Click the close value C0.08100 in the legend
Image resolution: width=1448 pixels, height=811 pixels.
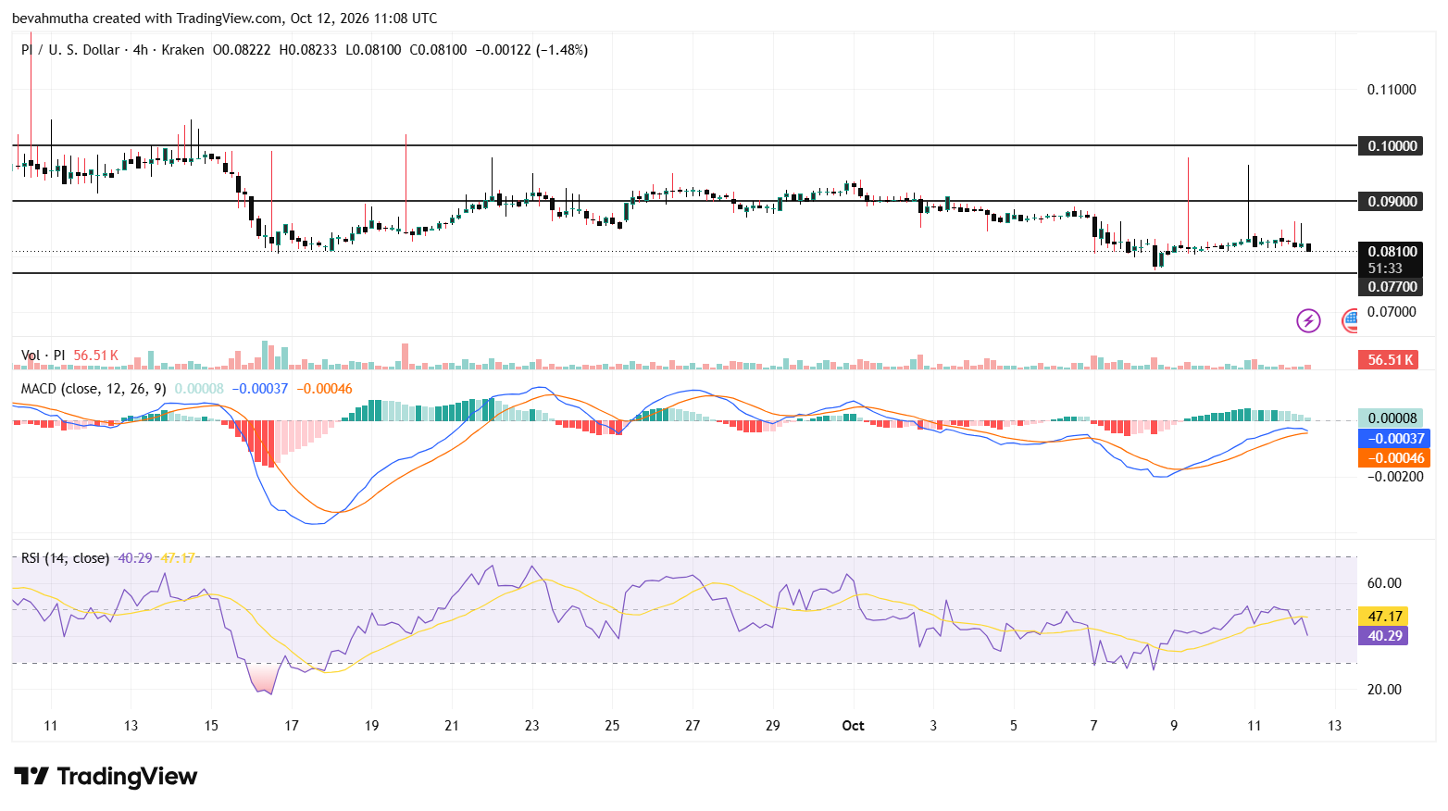coord(438,50)
